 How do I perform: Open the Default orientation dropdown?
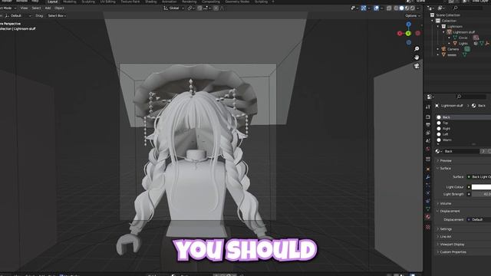pos(18,15)
